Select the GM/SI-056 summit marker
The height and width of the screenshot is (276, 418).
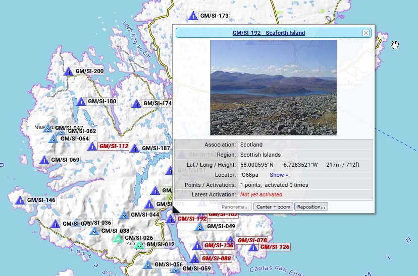147,265
